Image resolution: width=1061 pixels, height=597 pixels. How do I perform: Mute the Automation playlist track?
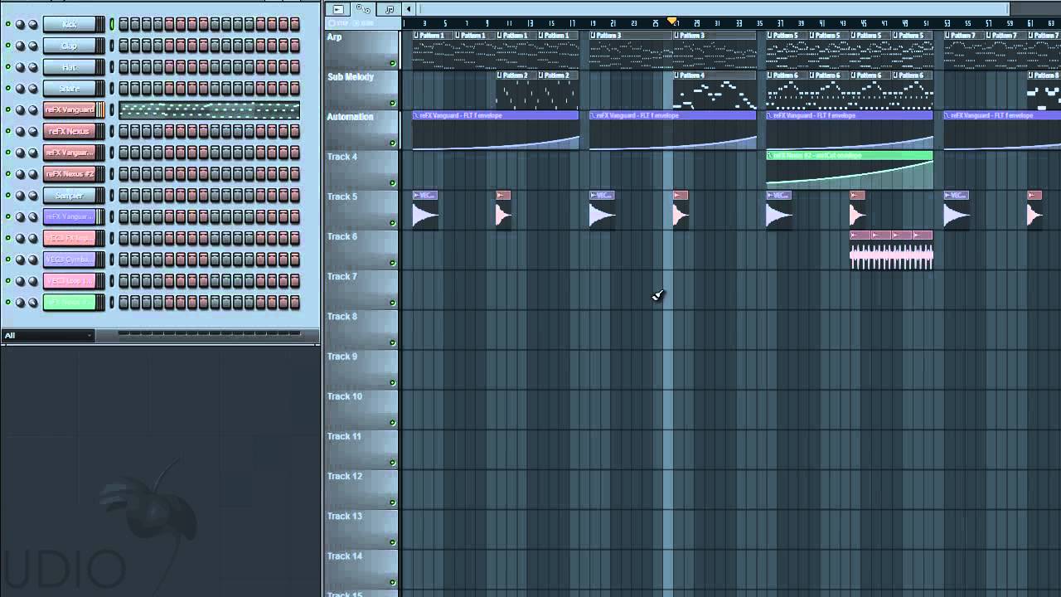tap(393, 143)
